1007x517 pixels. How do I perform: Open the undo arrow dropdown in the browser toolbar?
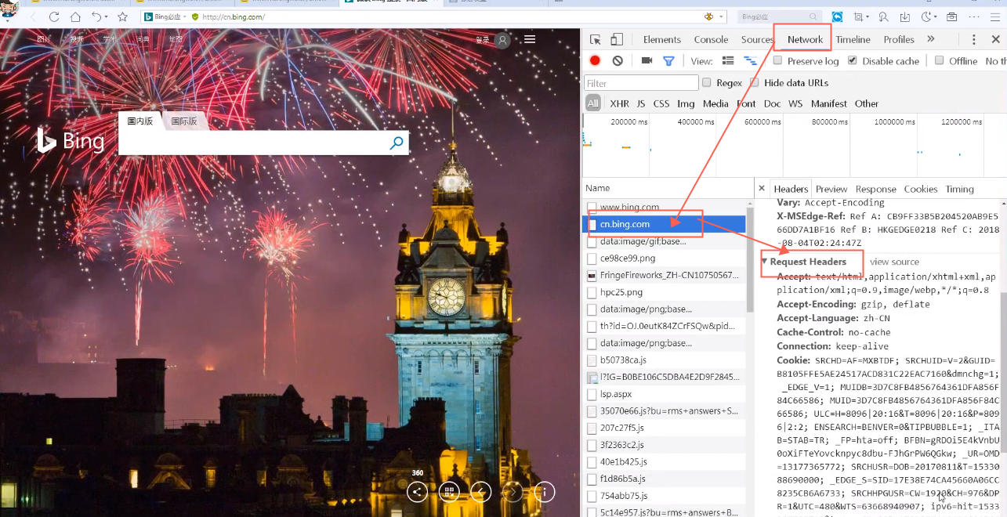coord(107,16)
